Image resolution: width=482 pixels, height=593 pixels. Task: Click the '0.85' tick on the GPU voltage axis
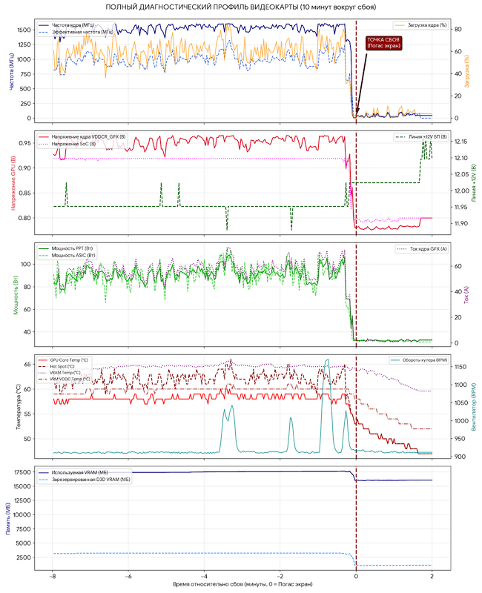25,193
